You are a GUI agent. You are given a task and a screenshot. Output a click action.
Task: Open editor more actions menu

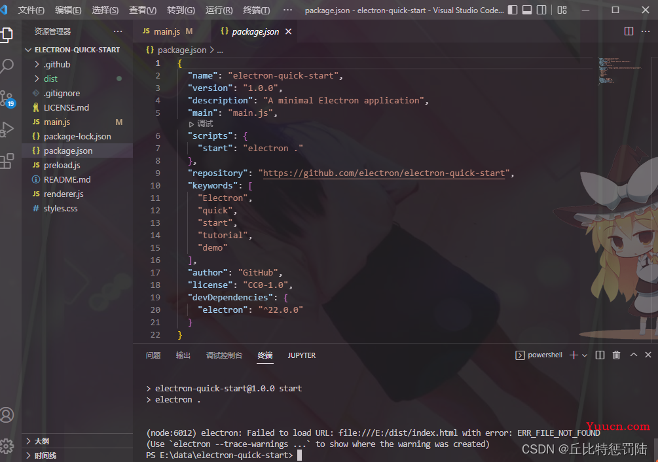(646, 31)
